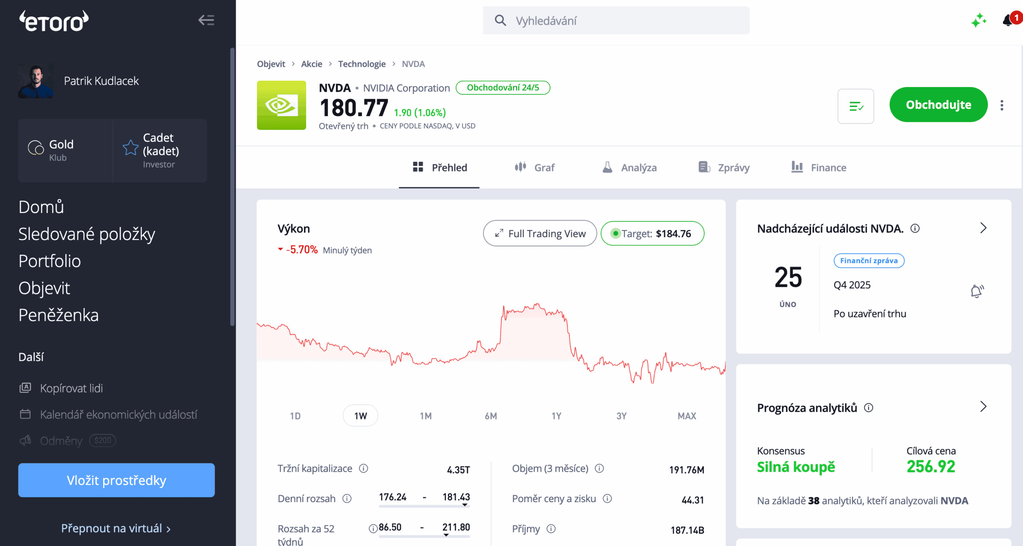Open the Finance tab
The image size is (1023, 546).
click(819, 167)
